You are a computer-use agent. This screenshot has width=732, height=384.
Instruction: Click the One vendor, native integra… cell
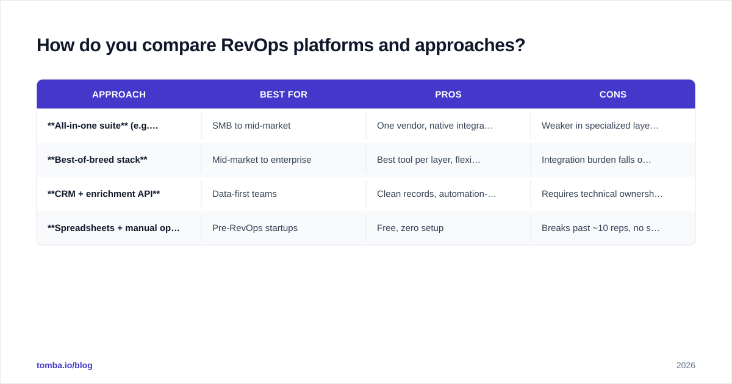point(448,126)
